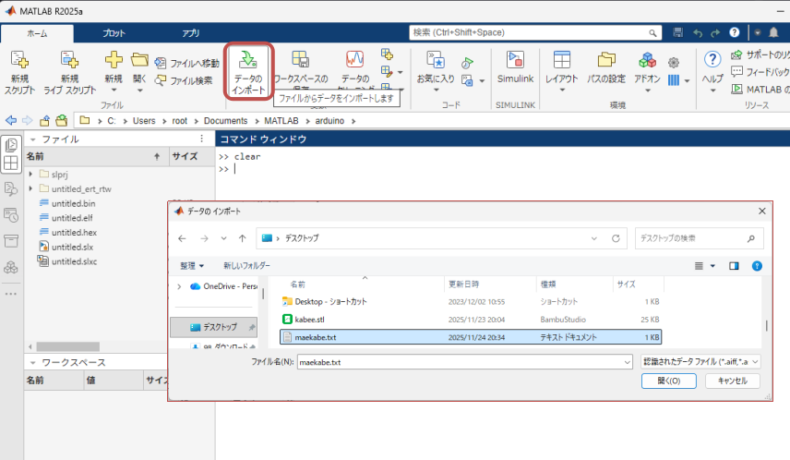Click the データのインポート (Import Data) icon
Screen dimensions: 790x460
246,62
